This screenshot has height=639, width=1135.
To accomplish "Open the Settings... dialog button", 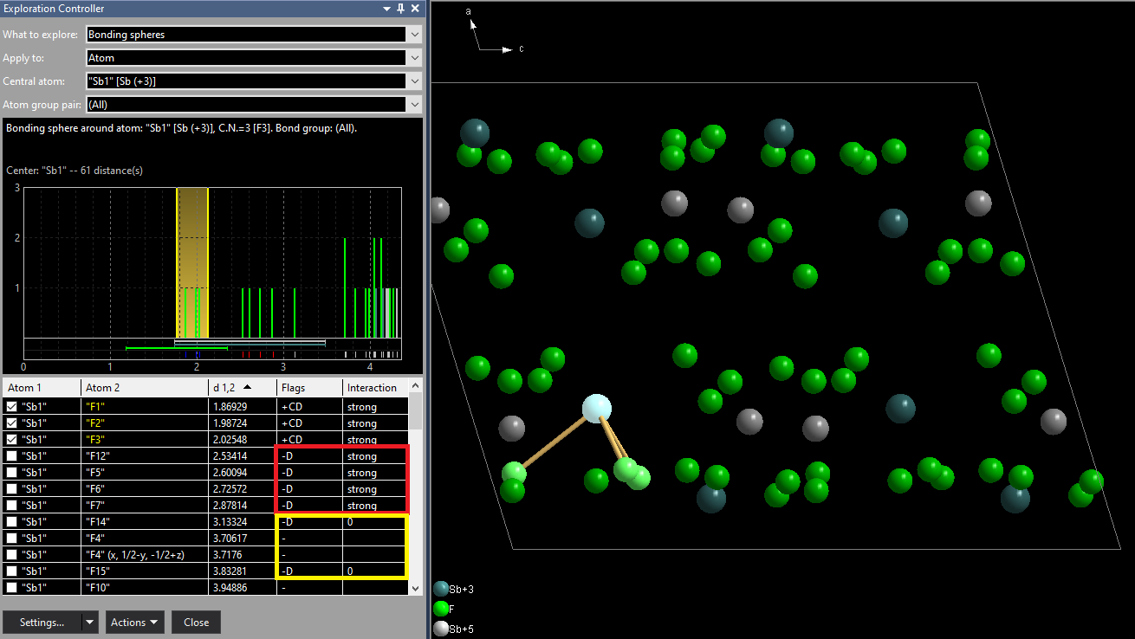I will [x=42, y=622].
